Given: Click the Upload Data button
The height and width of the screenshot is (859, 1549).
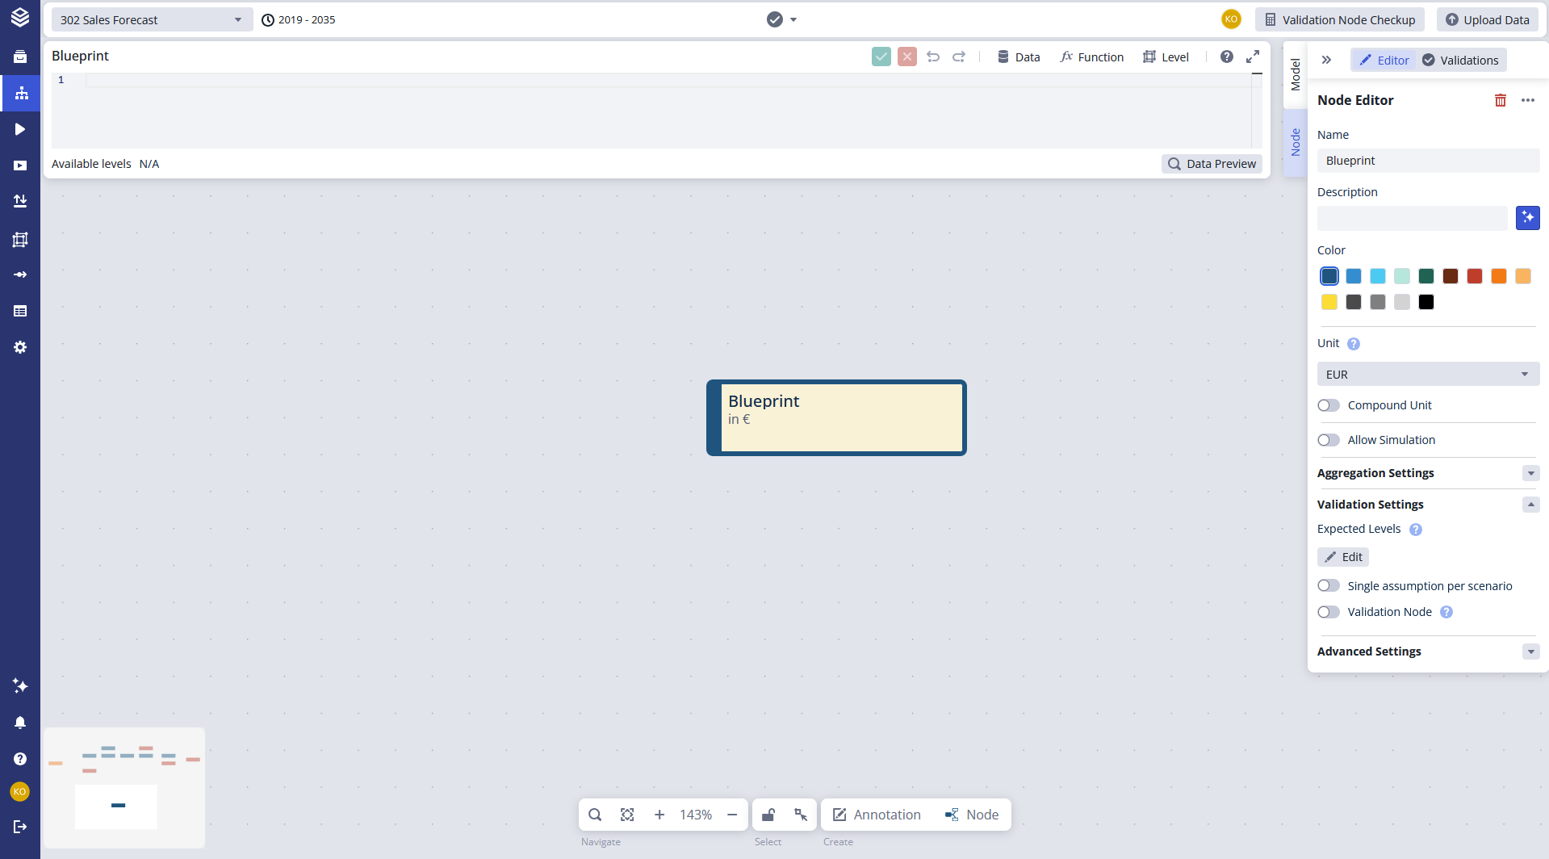Looking at the screenshot, I should (x=1487, y=20).
